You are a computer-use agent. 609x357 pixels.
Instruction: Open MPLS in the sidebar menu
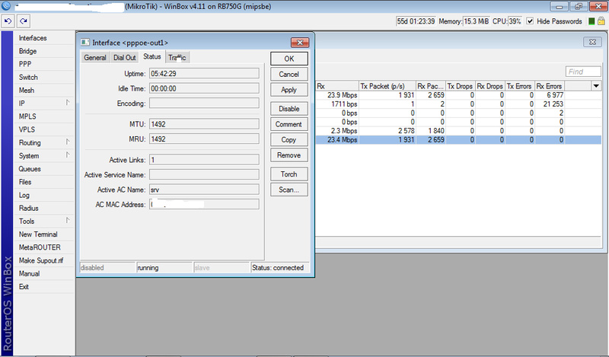pos(43,116)
